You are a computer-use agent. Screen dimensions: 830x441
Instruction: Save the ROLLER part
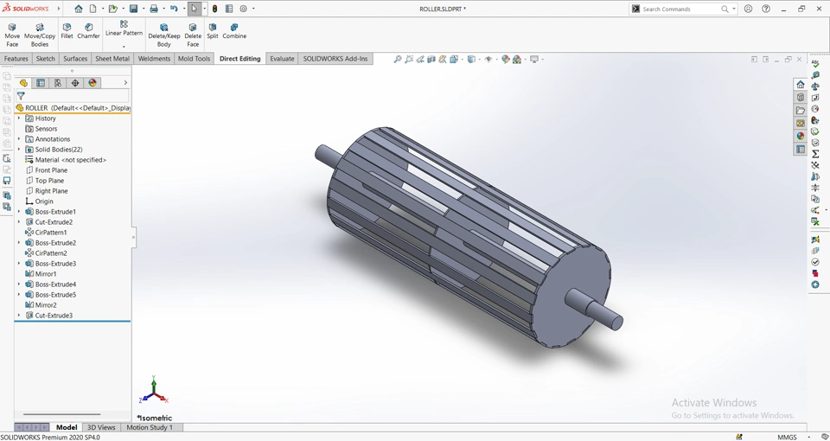coord(133,9)
